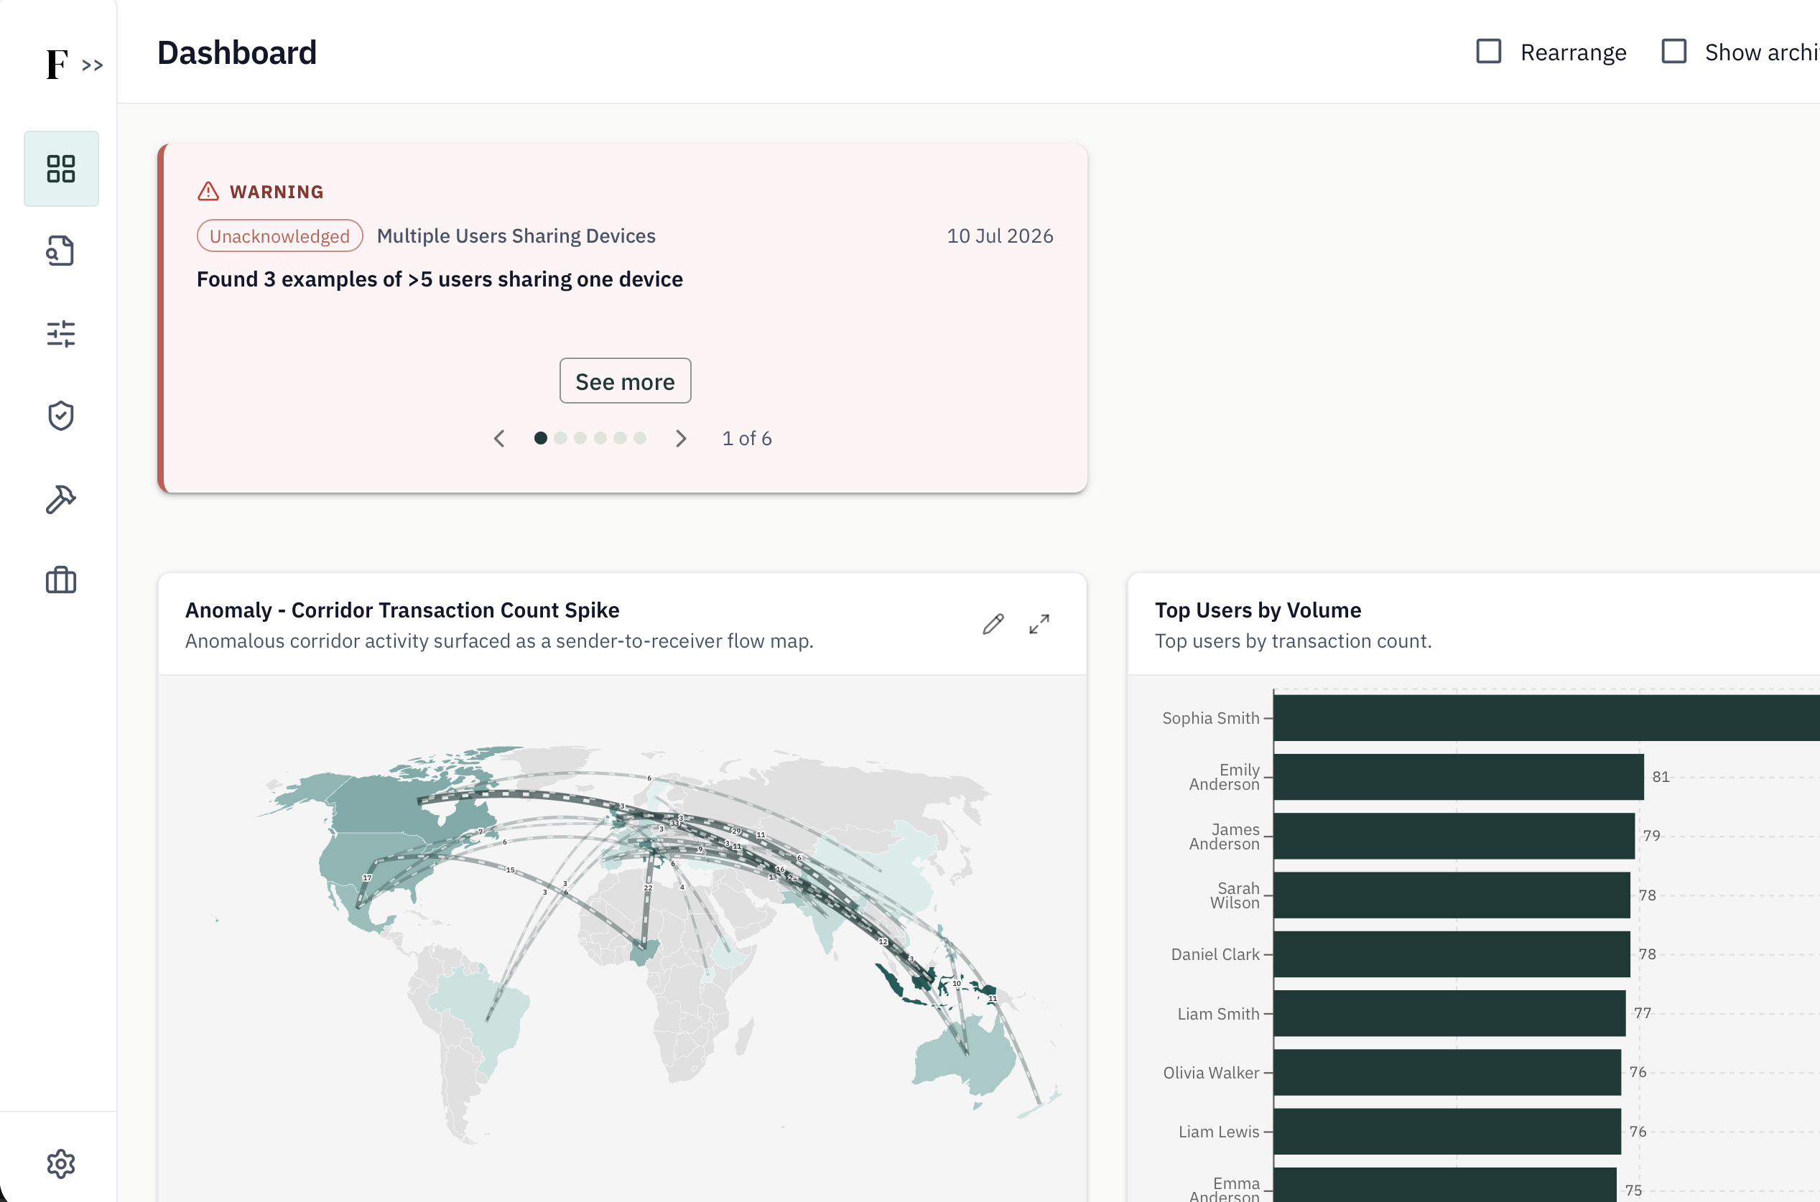Click the warning triangle icon
This screenshot has height=1202, width=1820.
(x=208, y=191)
